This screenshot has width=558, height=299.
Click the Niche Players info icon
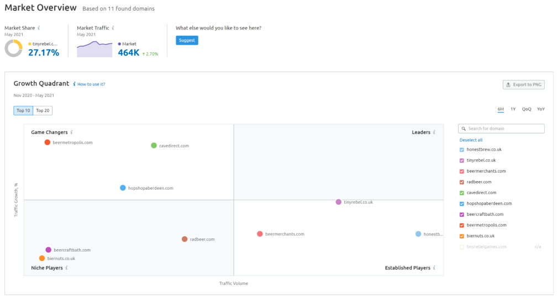click(x=66, y=268)
